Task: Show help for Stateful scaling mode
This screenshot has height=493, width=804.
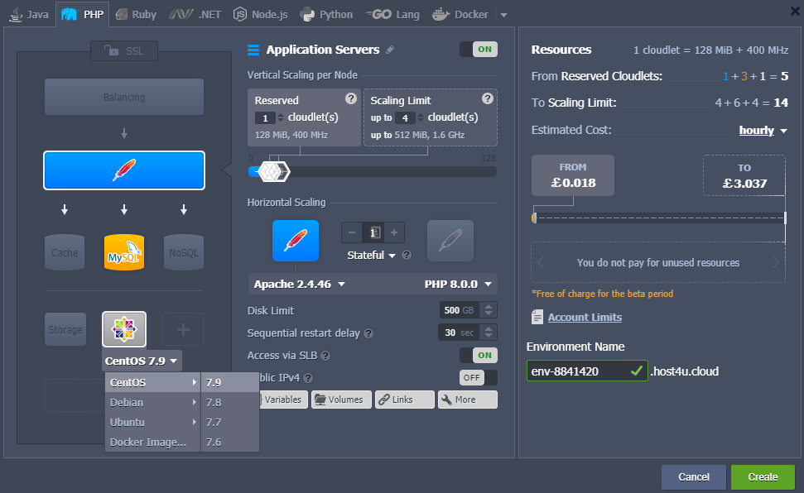Action: (x=407, y=255)
